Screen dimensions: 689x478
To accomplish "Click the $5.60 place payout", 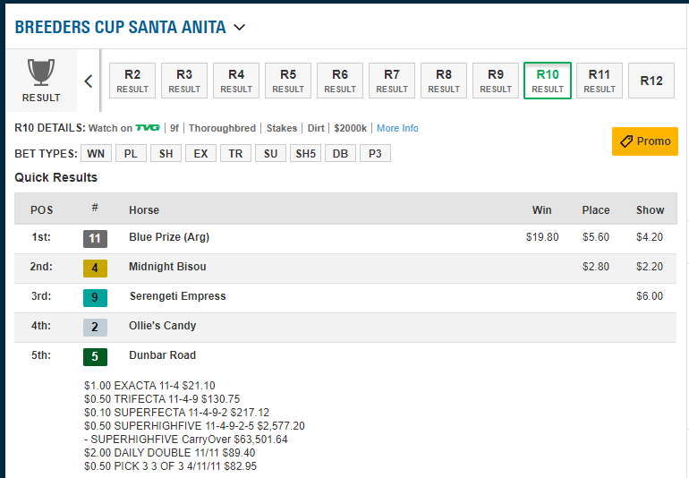I will click(x=596, y=237).
